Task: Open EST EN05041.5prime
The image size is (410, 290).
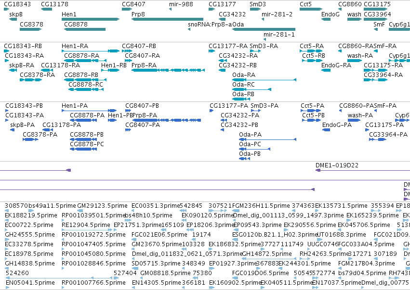Action: (30, 283)
